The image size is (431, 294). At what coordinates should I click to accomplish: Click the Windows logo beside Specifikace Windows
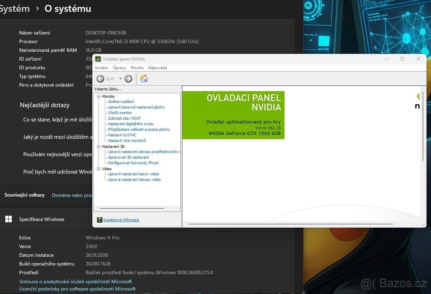click(x=9, y=219)
